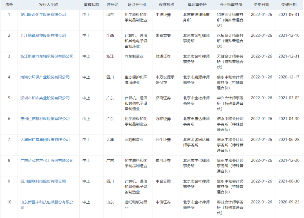Click the 受理日期 column header
Viewport: 304px width, 218px height.
coord(289,5)
